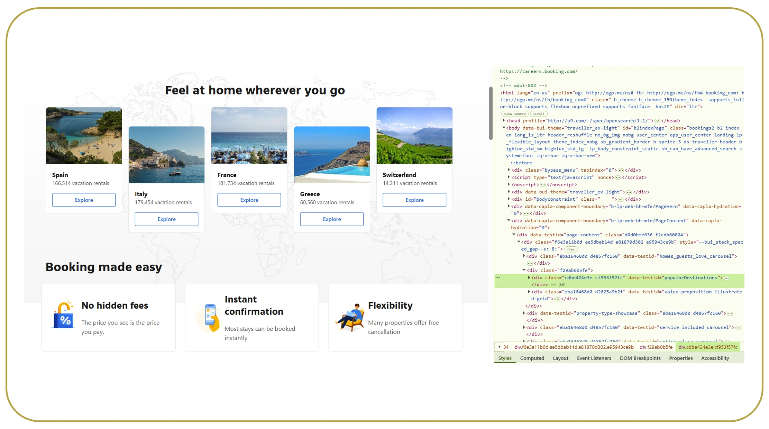Image resolution: width=769 pixels, height=429 pixels.
Task: Expand the bypass_menu div node
Action: click(x=509, y=170)
